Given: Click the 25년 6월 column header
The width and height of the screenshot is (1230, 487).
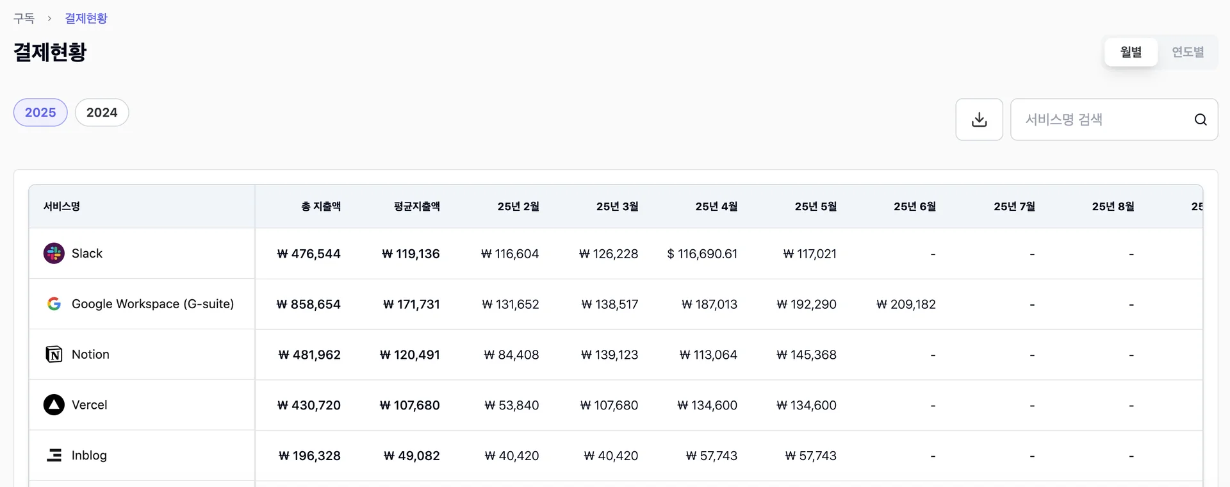Looking at the screenshot, I should 915,206.
